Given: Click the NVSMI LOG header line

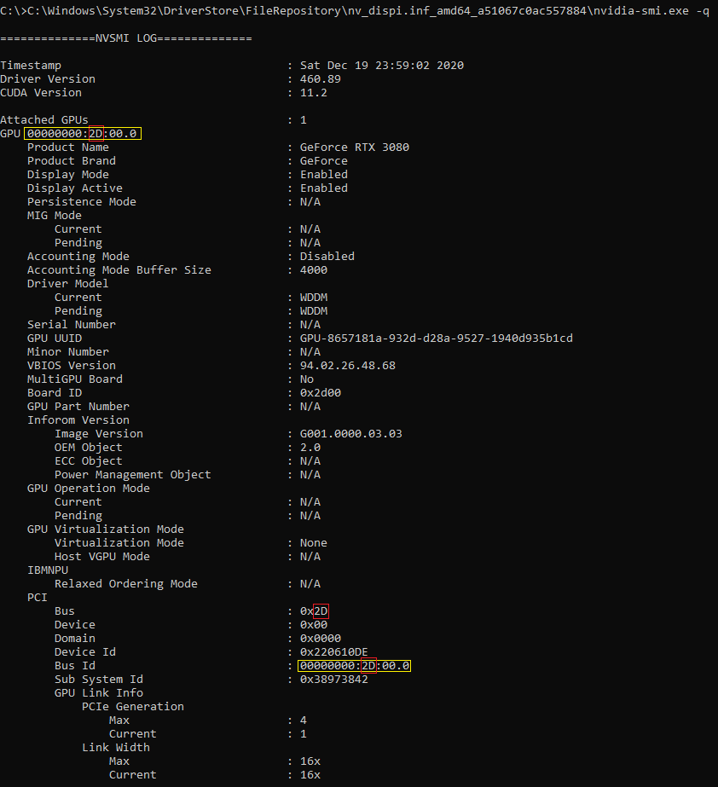Looking at the screenshot, I should pos(126,38).
